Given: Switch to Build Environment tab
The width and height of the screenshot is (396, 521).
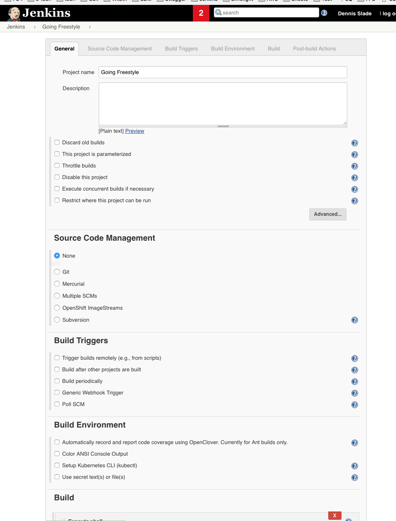Looking at the screenshot, I should click(x=233, y=49).
